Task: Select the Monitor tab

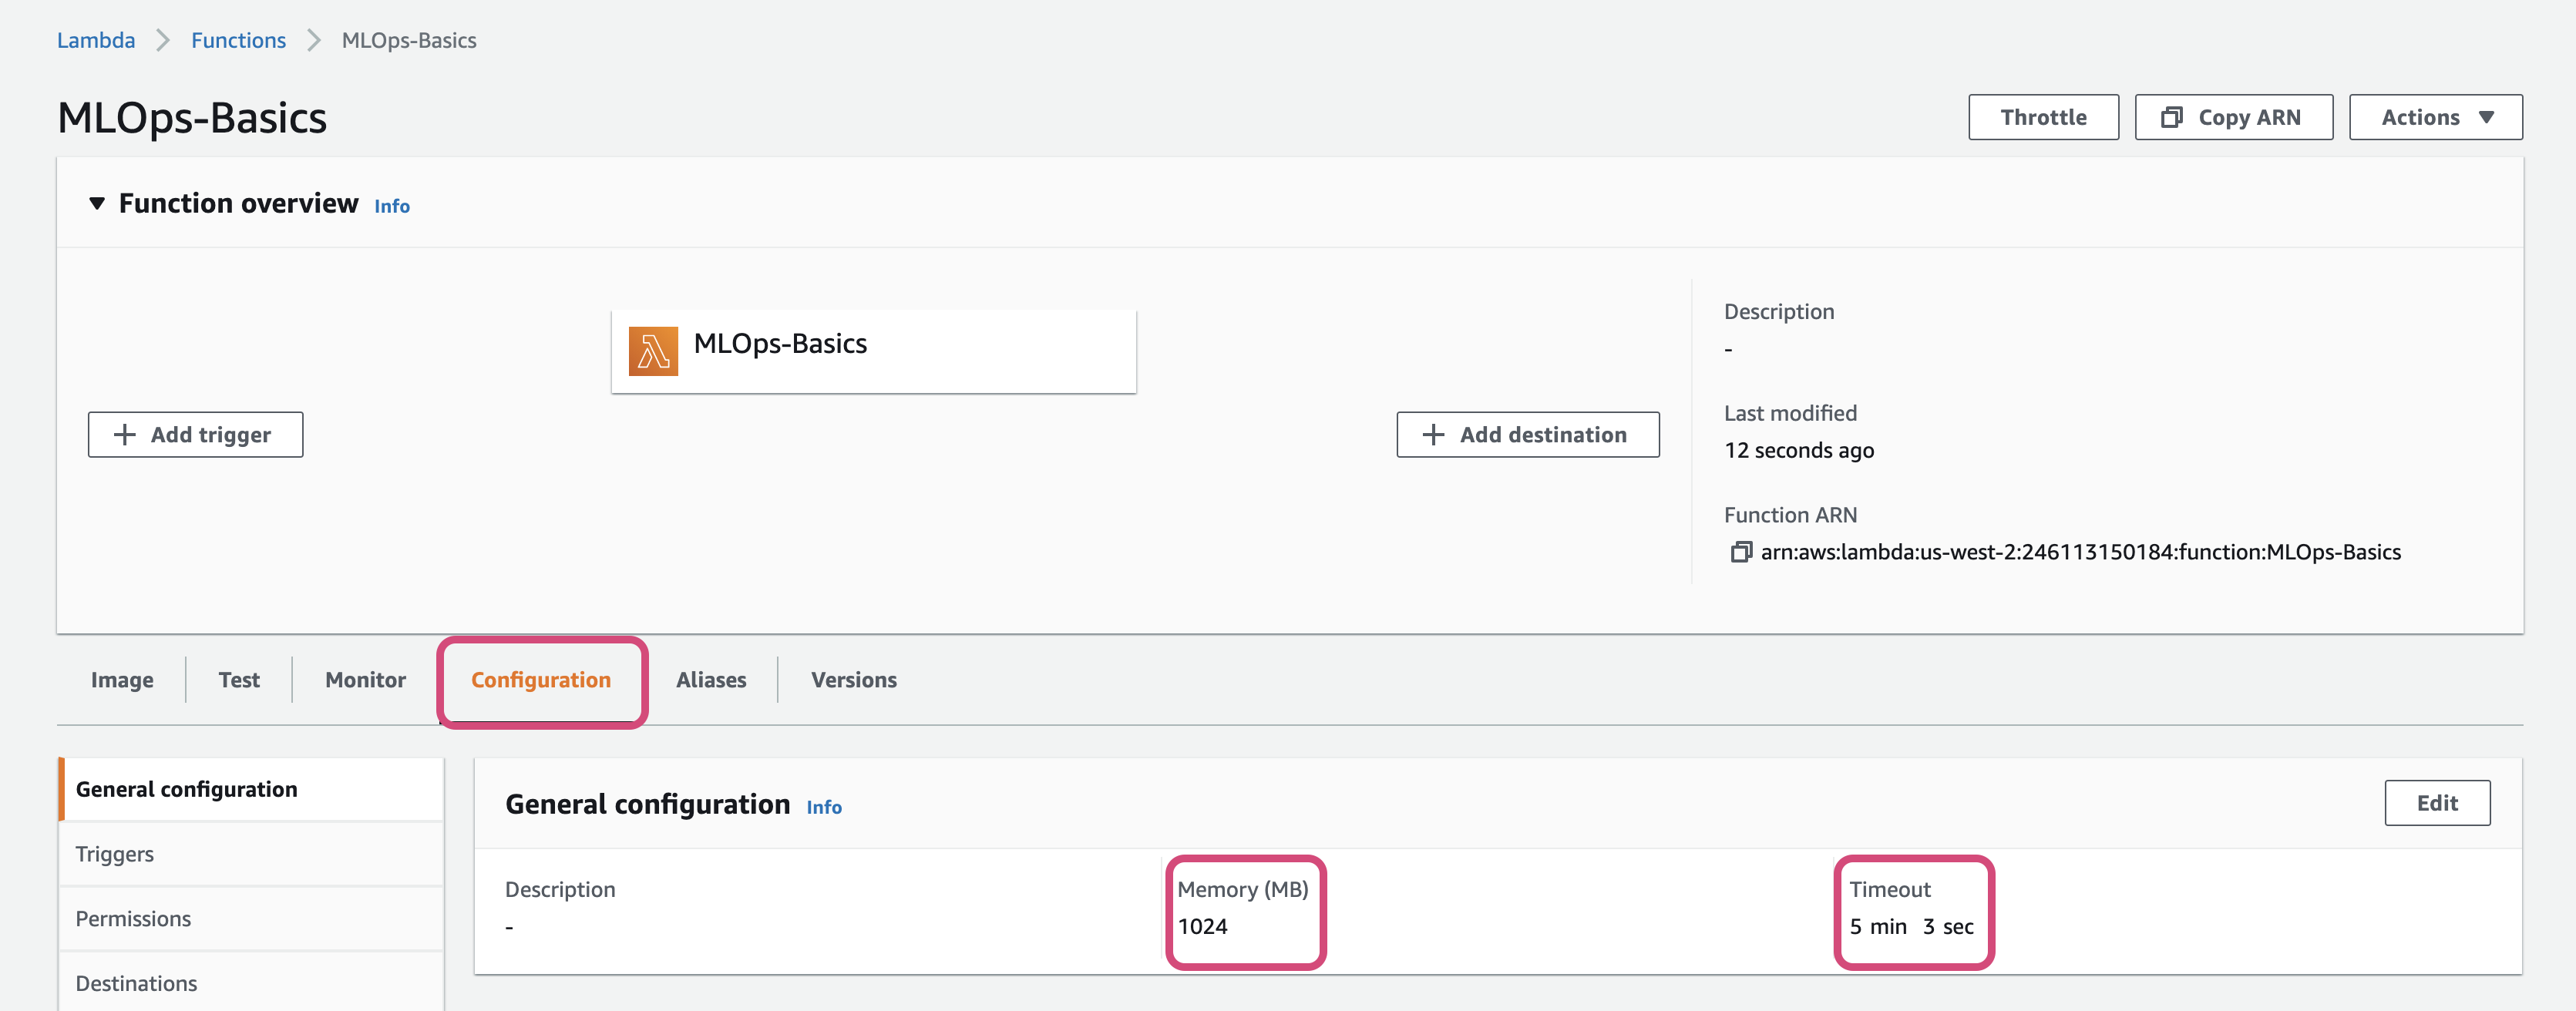Action: [365, 678]
